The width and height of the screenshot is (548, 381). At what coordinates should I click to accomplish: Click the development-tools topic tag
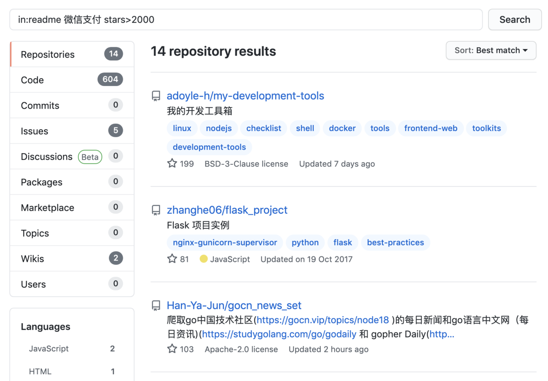pos(209,147)
